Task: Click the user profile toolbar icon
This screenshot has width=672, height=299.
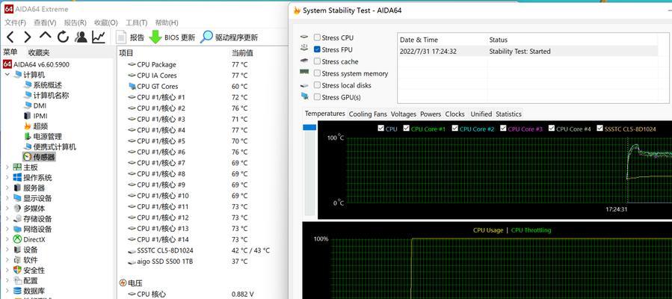Action: [x=81, y=37]
